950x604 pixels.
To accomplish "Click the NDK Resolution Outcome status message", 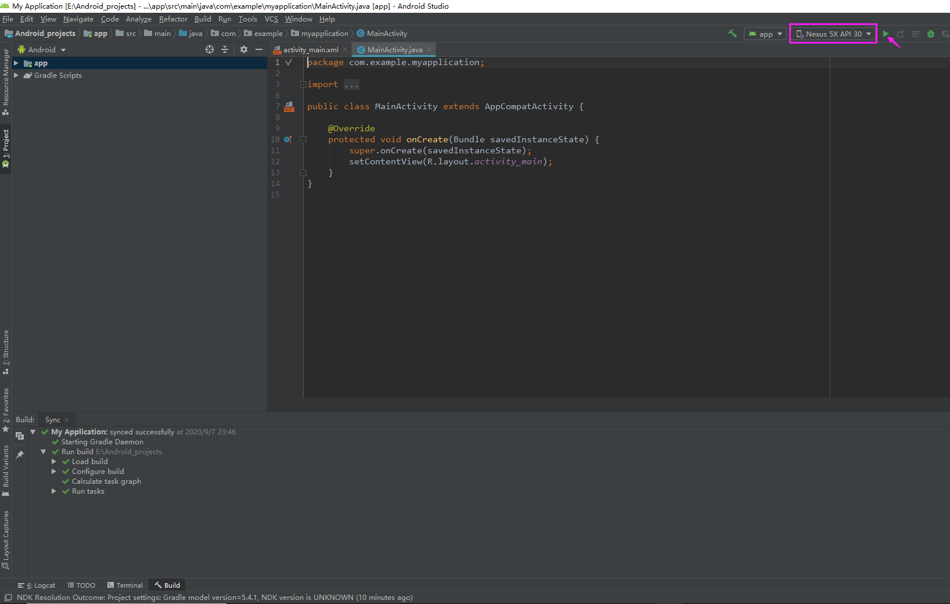I will 215,598.
